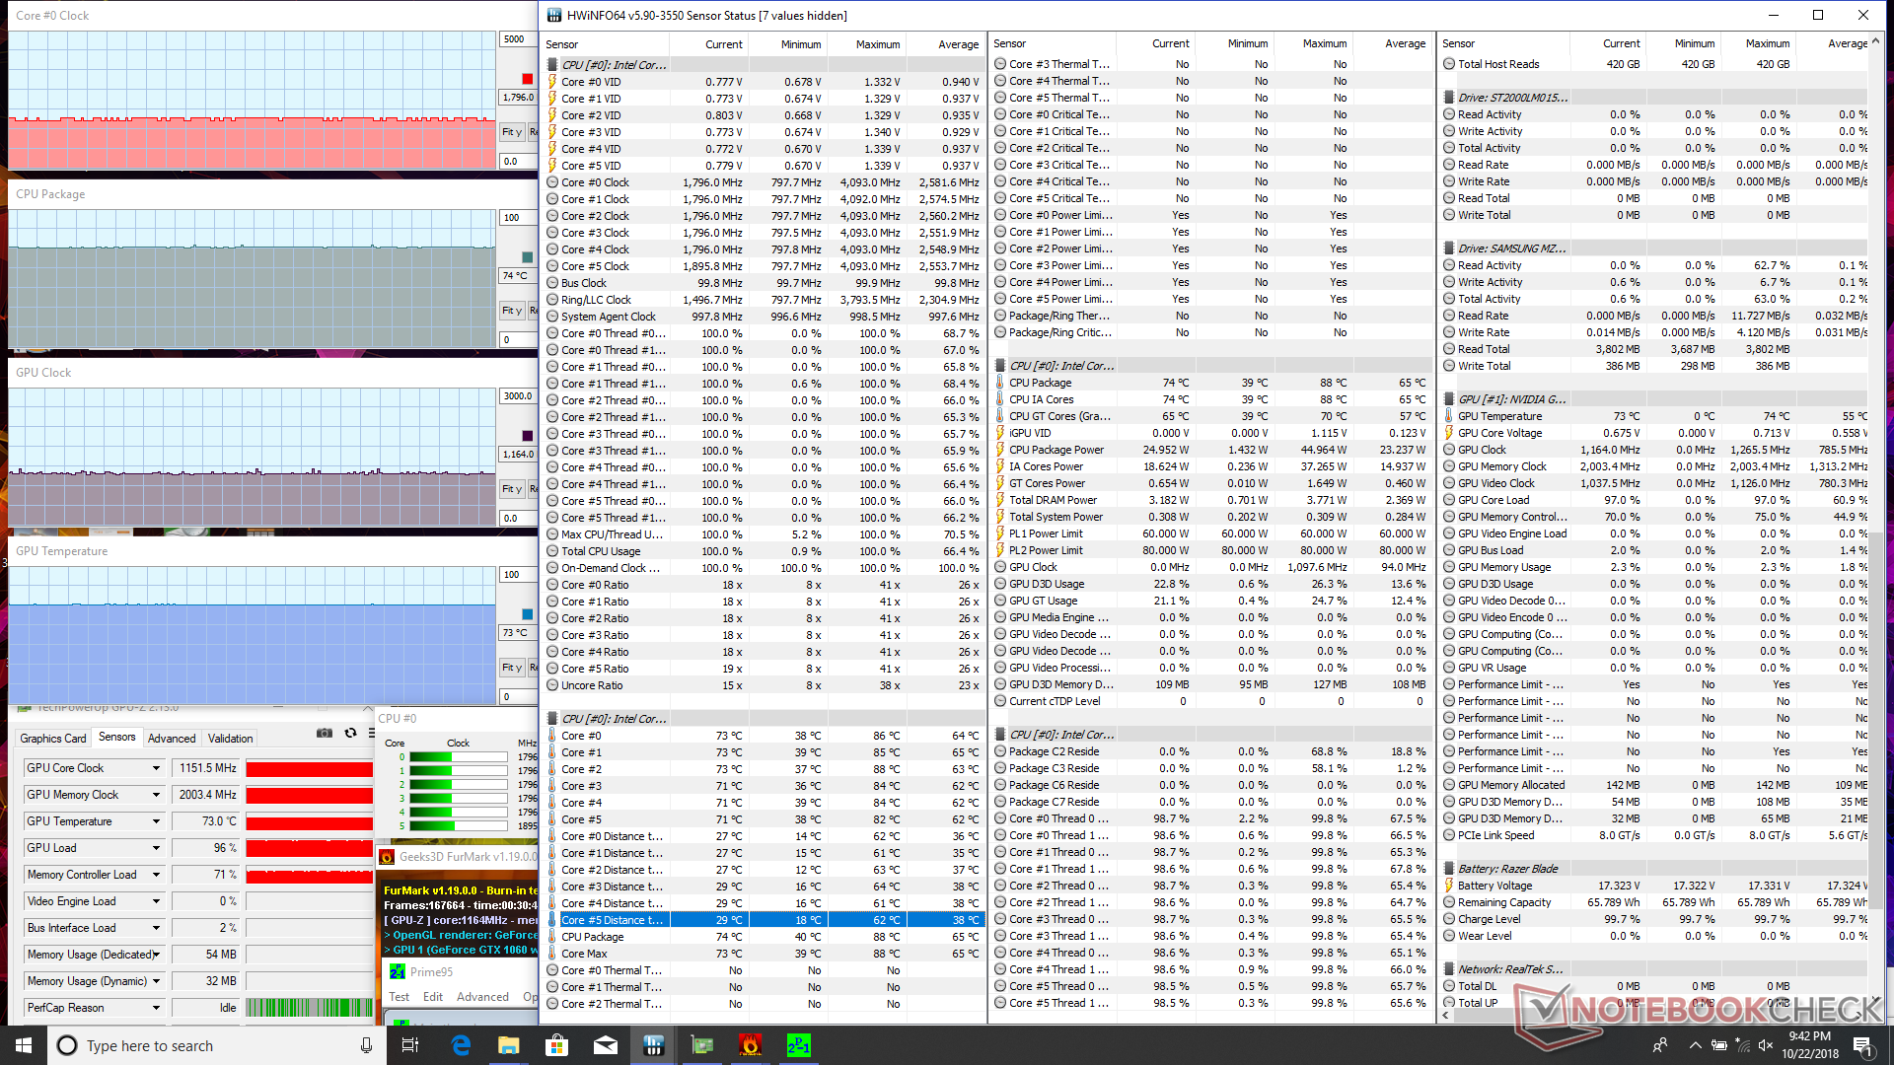Screen dimensions: 1894x1065
Task: Open Task View from the taskbar
Action: (411, 1045)
